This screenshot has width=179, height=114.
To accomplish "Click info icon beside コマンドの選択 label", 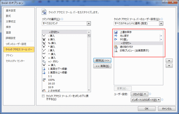I will point(62,19).
